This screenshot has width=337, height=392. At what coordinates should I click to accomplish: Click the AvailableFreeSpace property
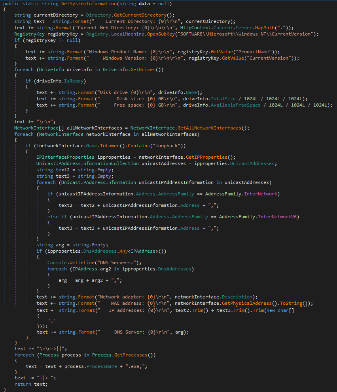point(235,105)
